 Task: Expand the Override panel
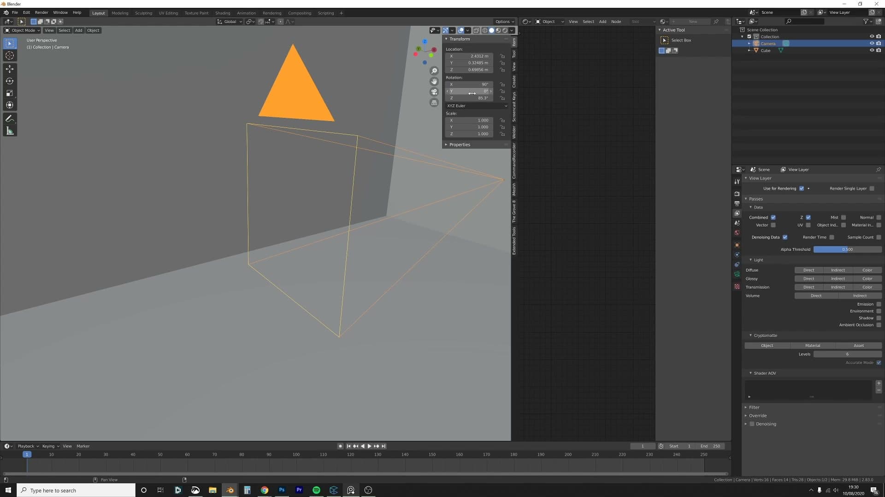tap(757, 416)
